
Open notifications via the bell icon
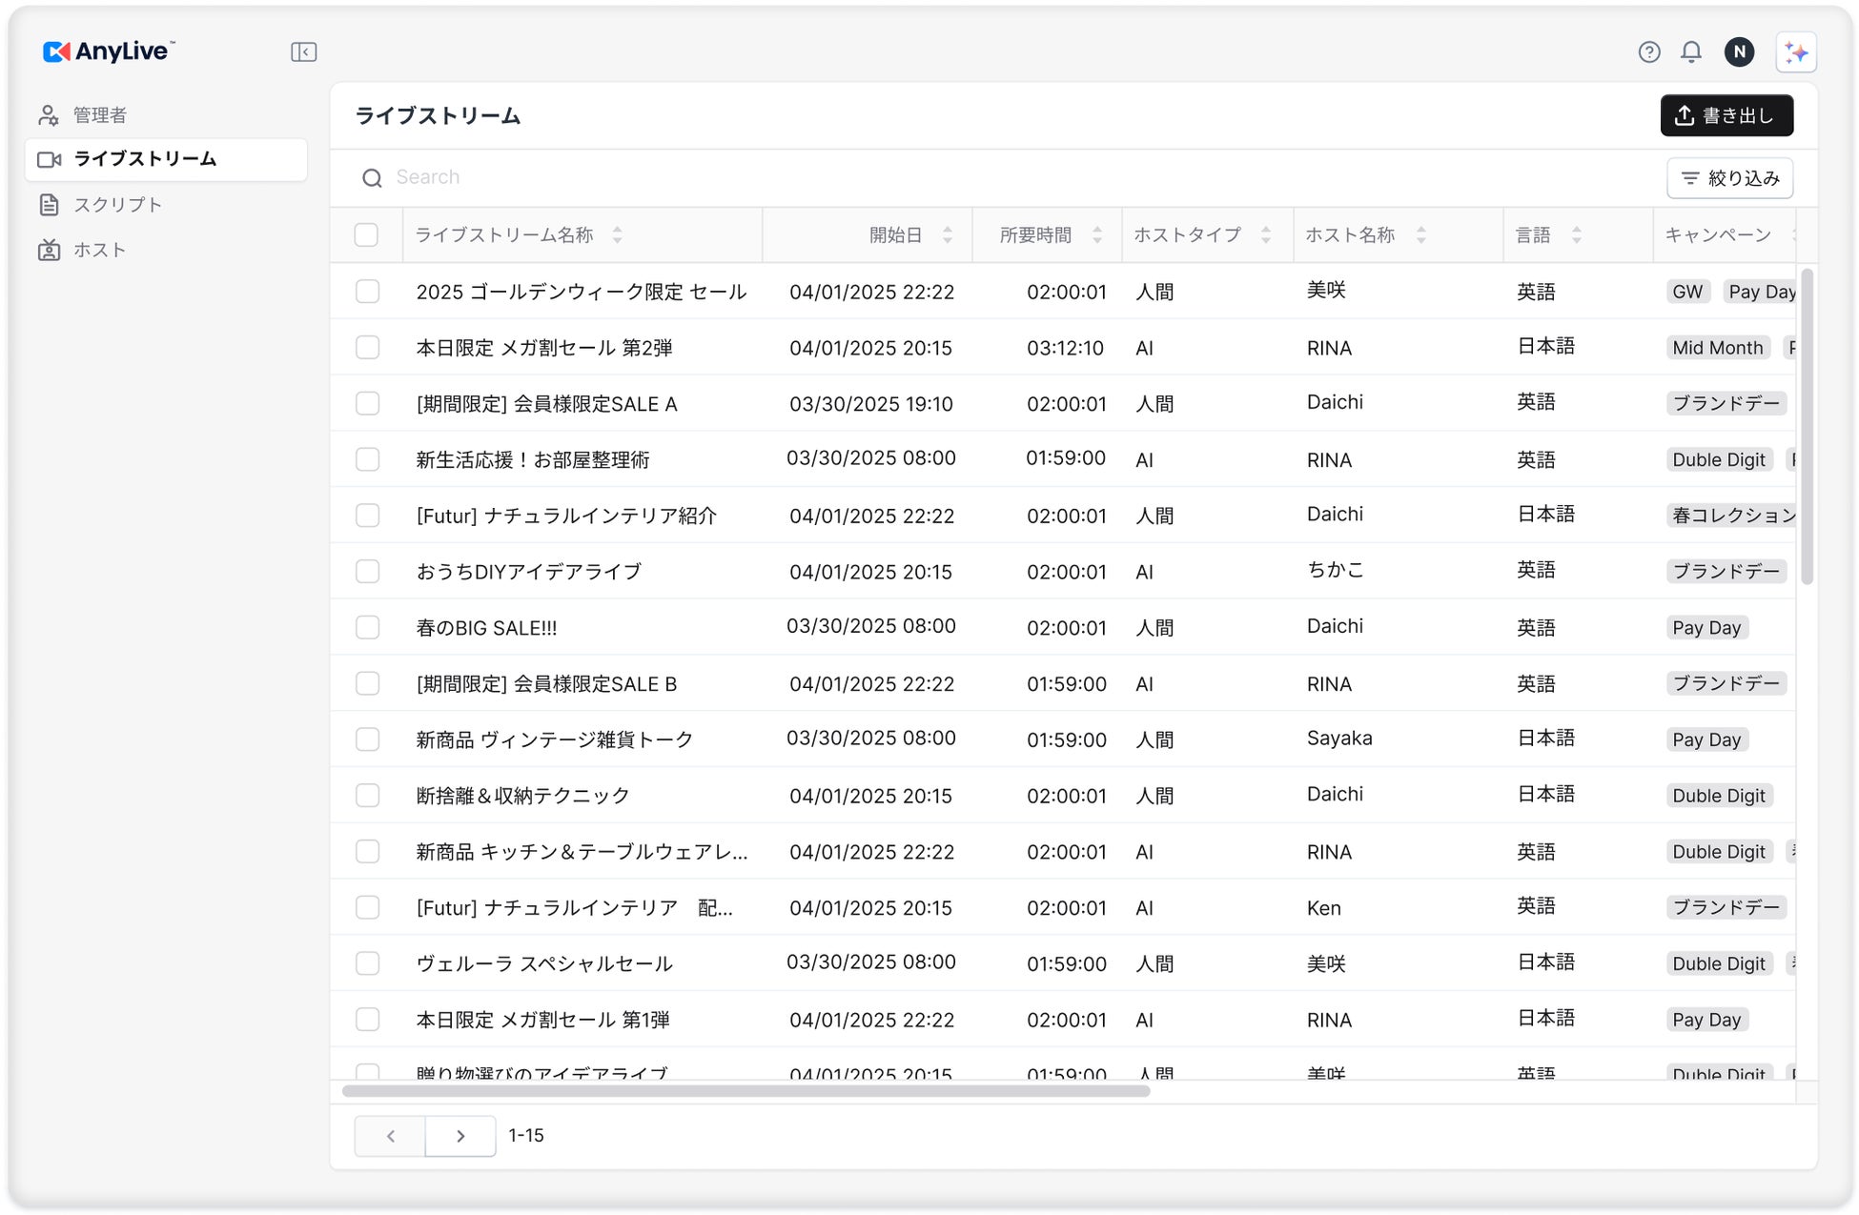click(1691, 51)
